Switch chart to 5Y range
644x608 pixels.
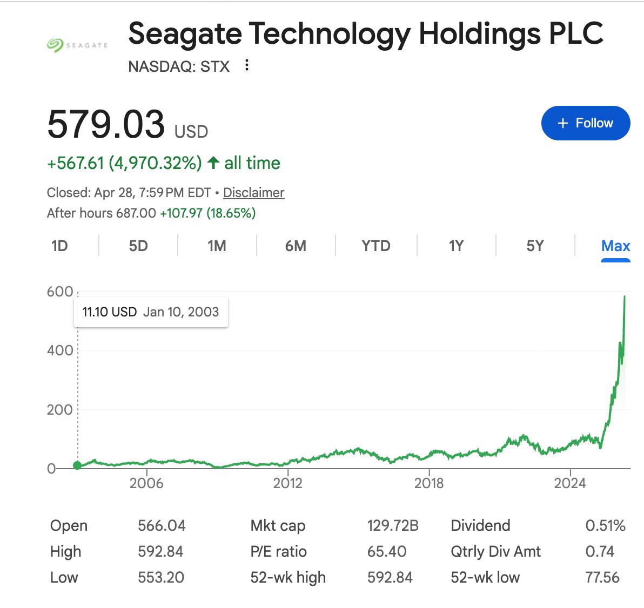(x=535, y=246)
